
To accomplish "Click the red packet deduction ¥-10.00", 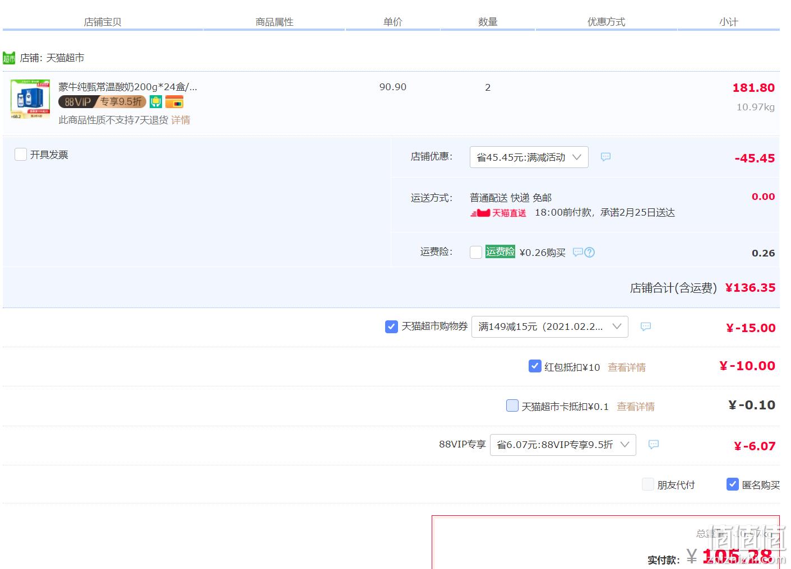I will click(x=747, y=366).
